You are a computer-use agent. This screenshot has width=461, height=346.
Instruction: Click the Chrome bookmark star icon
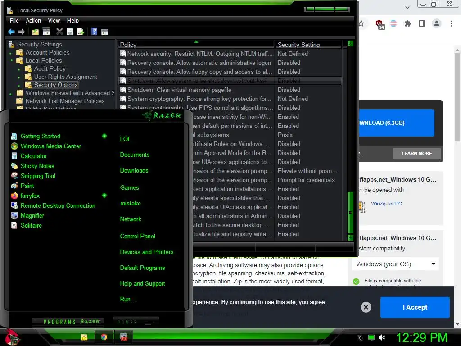(x=362, y=23)
